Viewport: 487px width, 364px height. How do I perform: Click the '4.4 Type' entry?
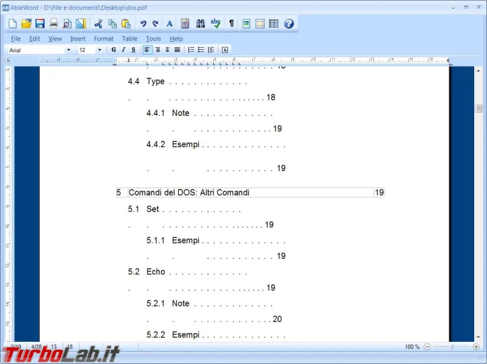tap(146, 82)
